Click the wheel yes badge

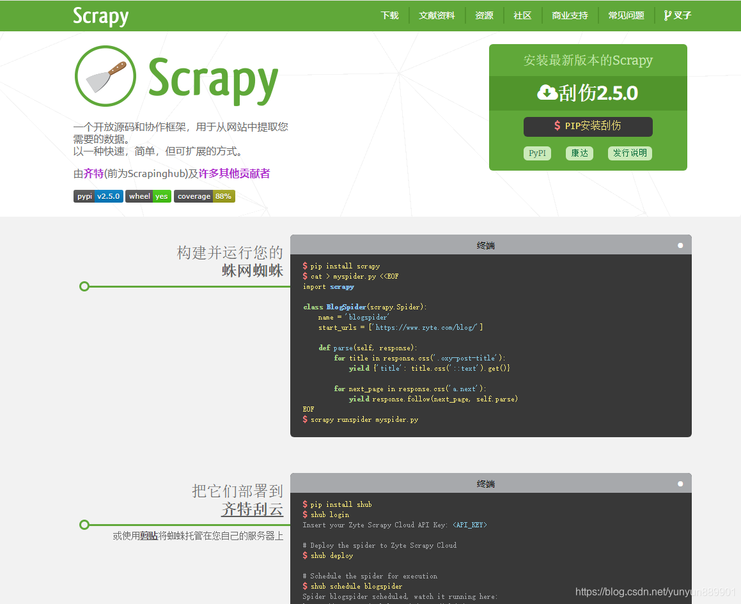[x=148, y=196]
